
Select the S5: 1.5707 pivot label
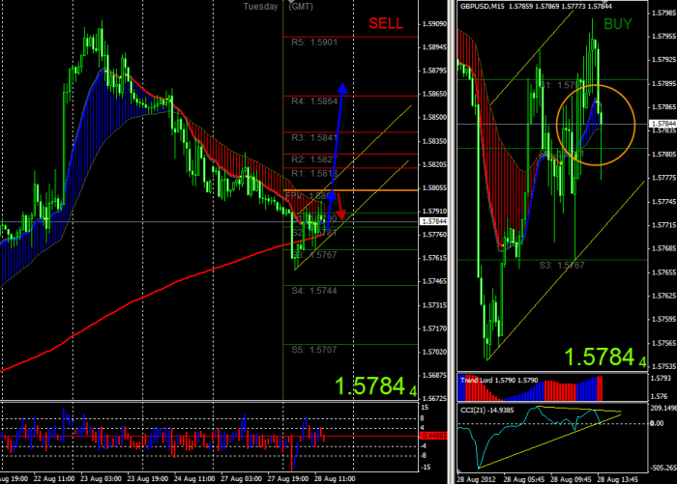click(314, 350)
